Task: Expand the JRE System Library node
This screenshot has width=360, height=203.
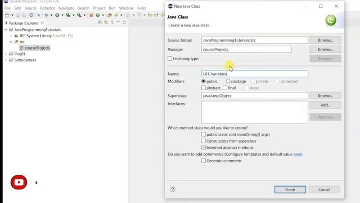Action: pos(11,36)
